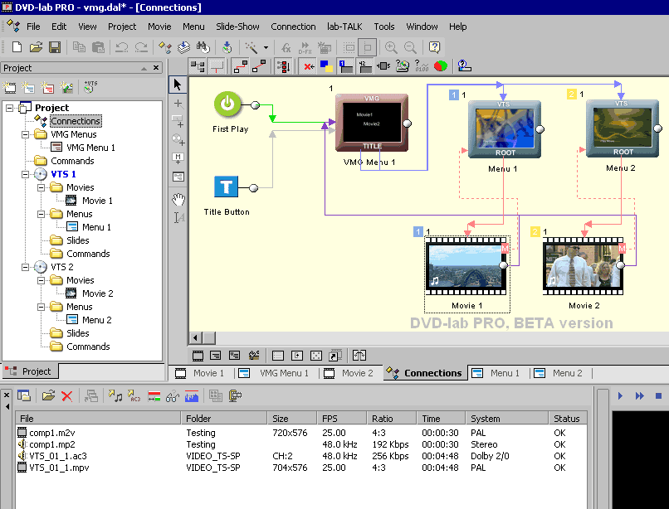Select Connections in the project tree
This screenshot has height=509, width=669.
76,121
